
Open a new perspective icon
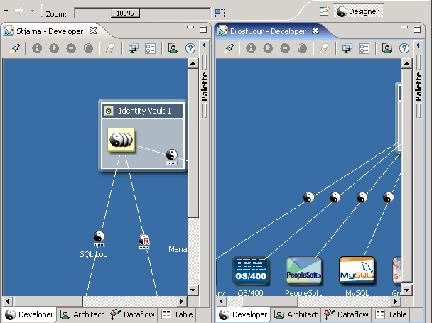pyautogui.click(x=324, y=11)
